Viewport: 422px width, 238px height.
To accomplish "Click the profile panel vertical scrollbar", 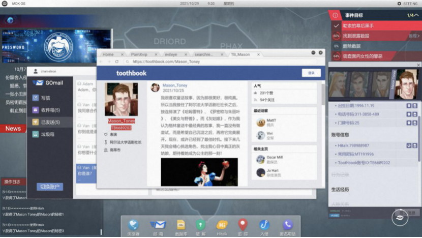I will (x=419, y=139).
